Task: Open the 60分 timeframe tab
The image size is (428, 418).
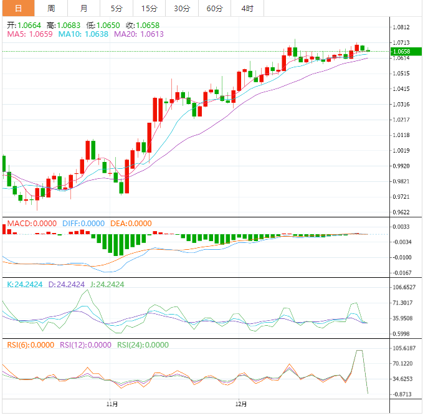Action: tap(214, 8)
